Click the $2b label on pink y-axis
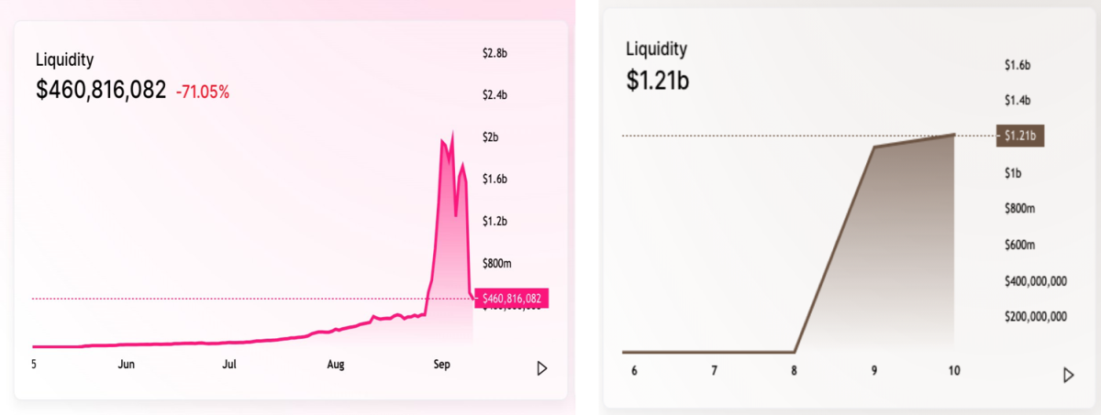The height and width of the screenshot is (415, 1101). point(491,137)
